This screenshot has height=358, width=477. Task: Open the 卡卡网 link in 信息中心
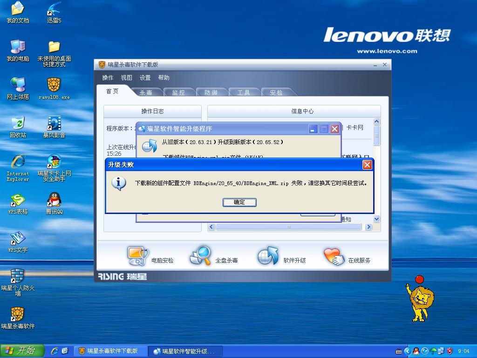[354, 127]
